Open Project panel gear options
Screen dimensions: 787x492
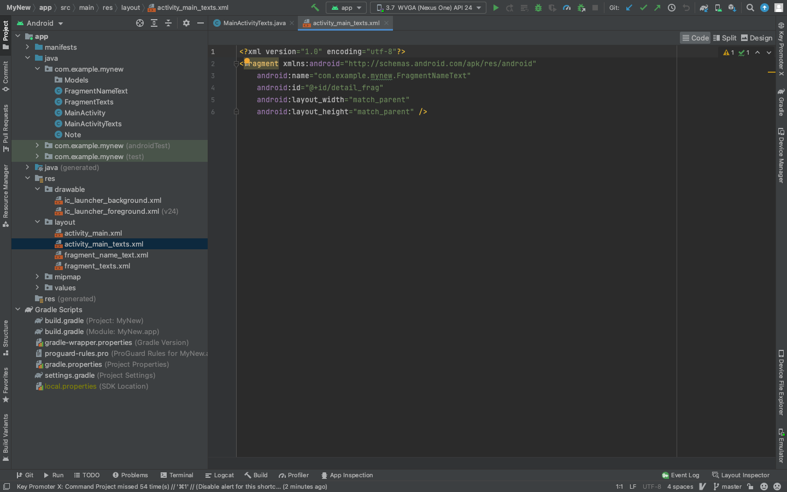pyautogui.click(x=186, y=23)
